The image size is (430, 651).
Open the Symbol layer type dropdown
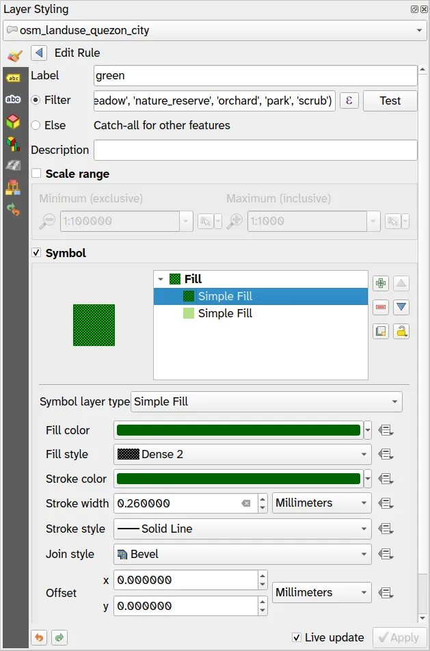coord(266,401)
